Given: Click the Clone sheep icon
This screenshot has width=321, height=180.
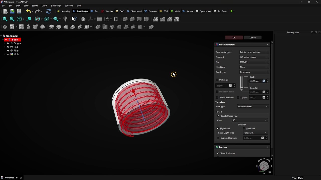Looking at the screenshot, I should [42, 27].
